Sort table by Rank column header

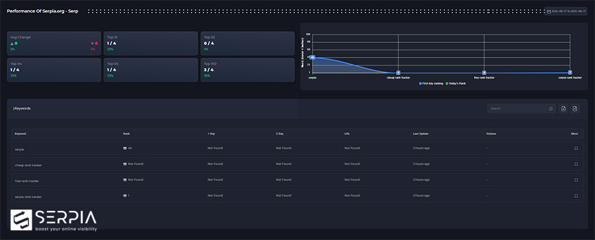[126, 134]
